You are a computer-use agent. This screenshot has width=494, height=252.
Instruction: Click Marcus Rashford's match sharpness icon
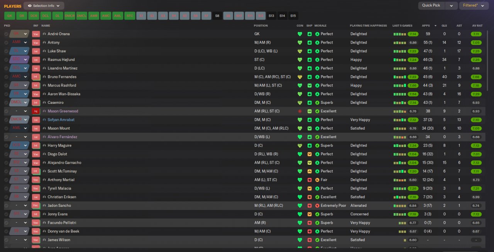pyautogui.click(x=310, y=85)
